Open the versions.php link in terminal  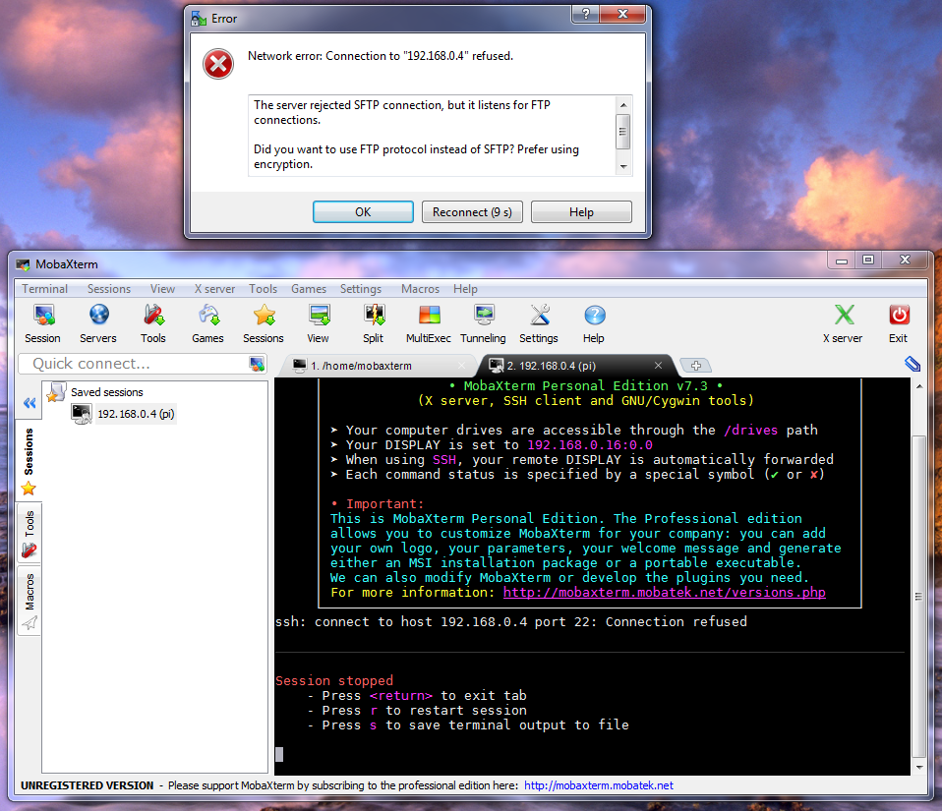665,593
